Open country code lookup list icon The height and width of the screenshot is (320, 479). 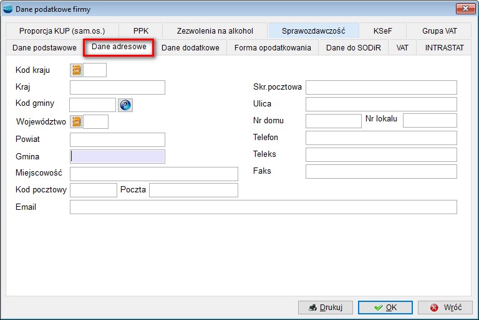(x=76, y=70)
